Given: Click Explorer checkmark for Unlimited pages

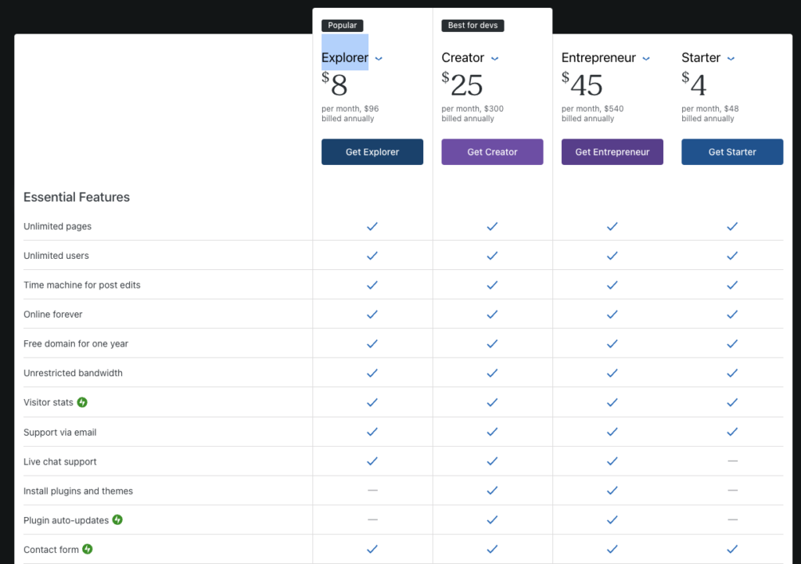Looking at the screenshot, I should click(x=372, y=226).
